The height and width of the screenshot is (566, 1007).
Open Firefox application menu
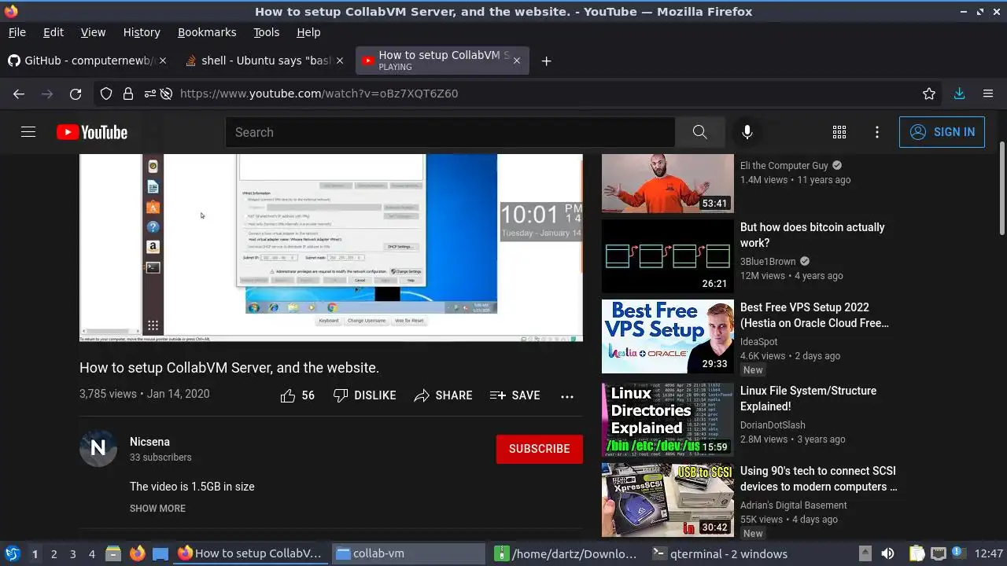coord(988,94)
